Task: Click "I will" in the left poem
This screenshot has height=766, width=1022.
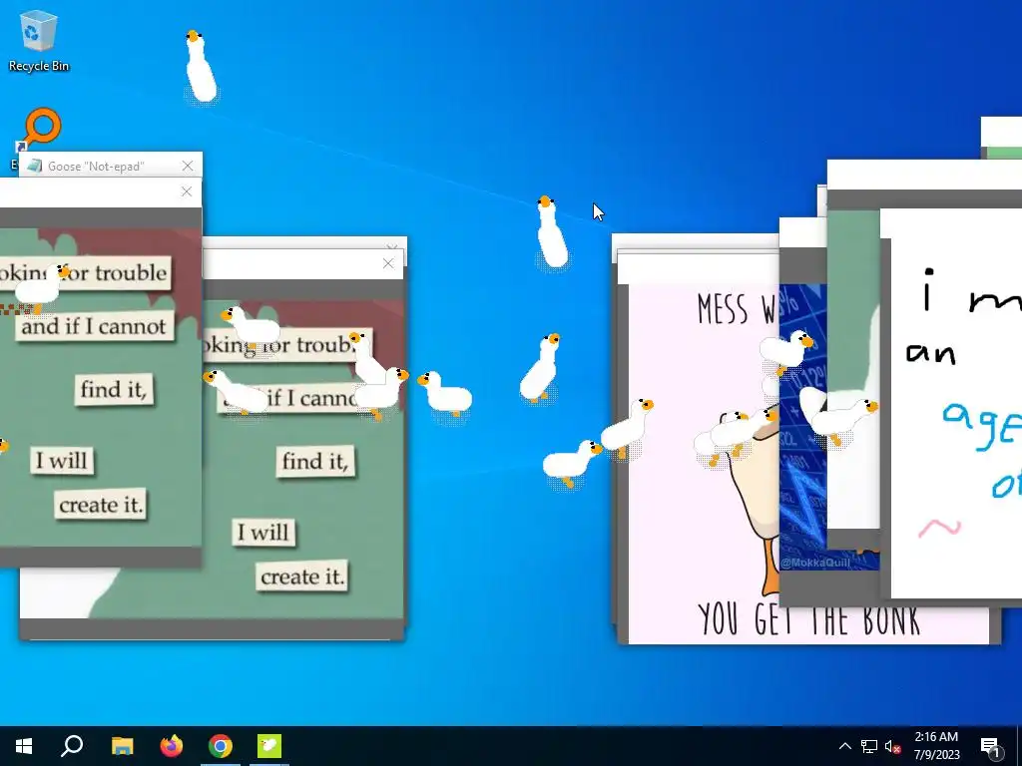Action: [62, 461]
